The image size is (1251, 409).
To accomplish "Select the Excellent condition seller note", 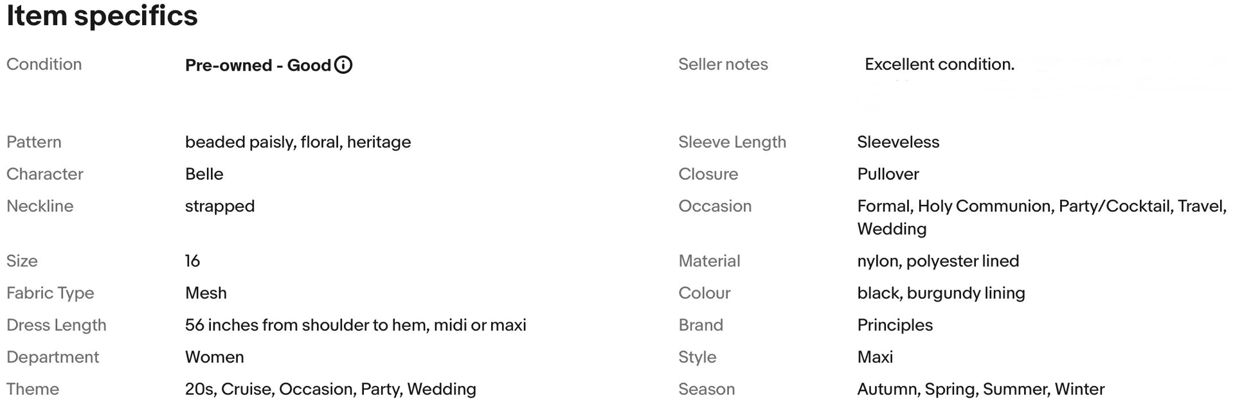I will (x=939, y=64).
